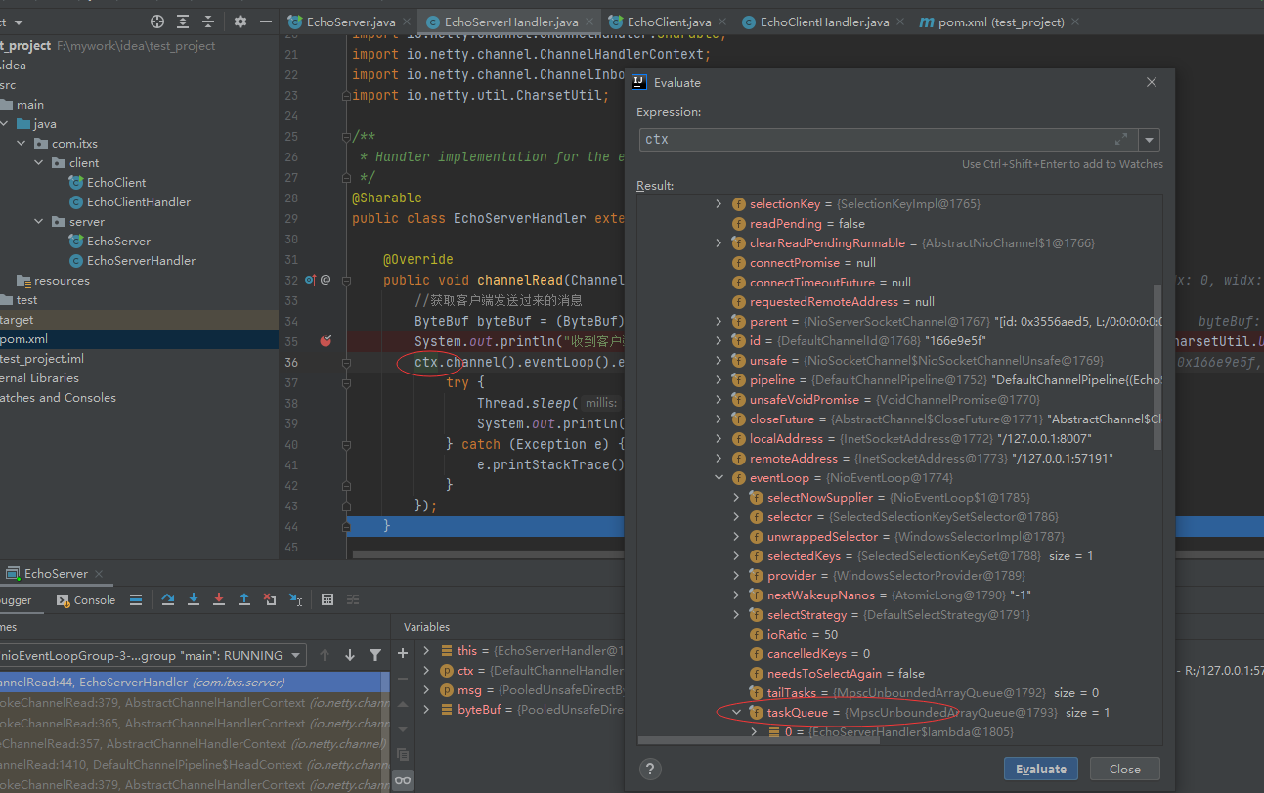The image size is (1264, 793).
Task: Click the Close button in Evaluate dialog
Action: (1124, 769)
